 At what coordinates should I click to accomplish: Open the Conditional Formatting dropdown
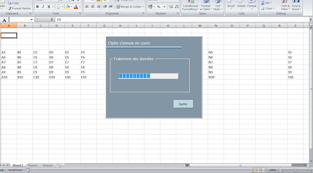(190, 7)
